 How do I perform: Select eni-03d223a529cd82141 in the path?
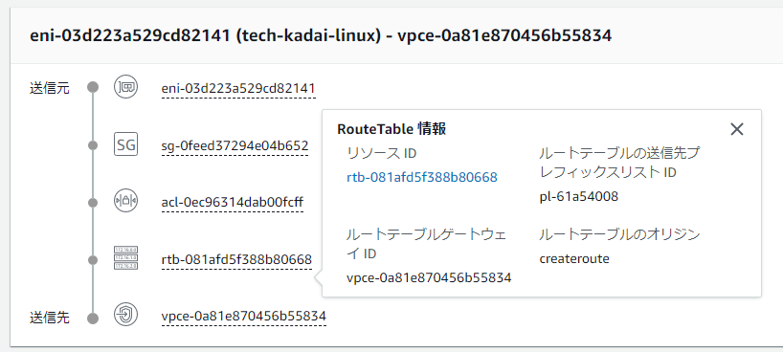pyautogui.click(x=238, y=89)
